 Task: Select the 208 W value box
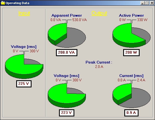tap(131, 53)
